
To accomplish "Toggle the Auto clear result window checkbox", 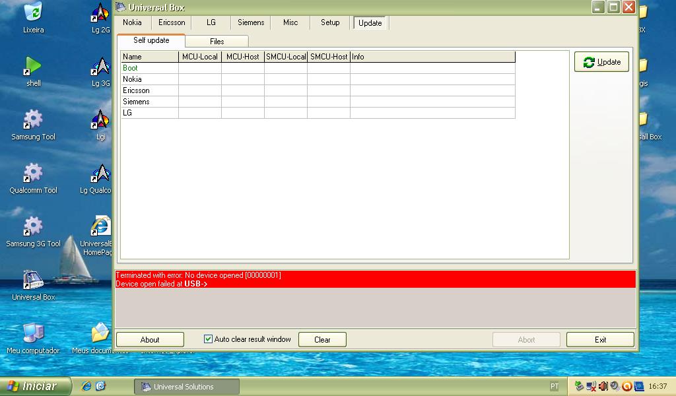I will (x=209, y=339).
